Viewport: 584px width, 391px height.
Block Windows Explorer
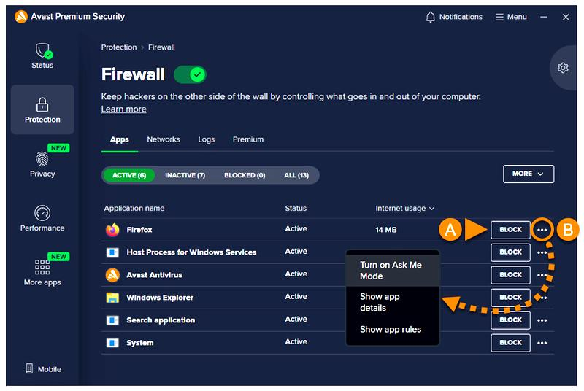coord(510,297)
